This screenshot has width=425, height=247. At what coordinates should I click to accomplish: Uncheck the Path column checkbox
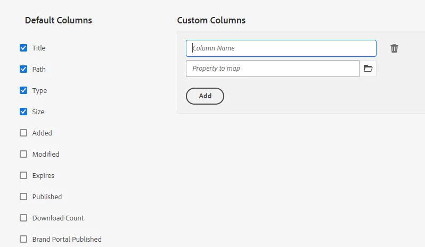pyautogui.click(x=23, y=69)
